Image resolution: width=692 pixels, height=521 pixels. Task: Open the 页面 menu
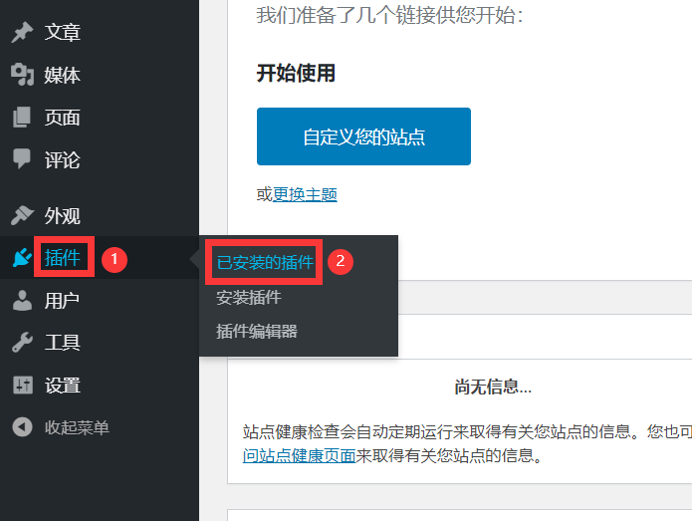pyautogui.click(x=62, y=117)
